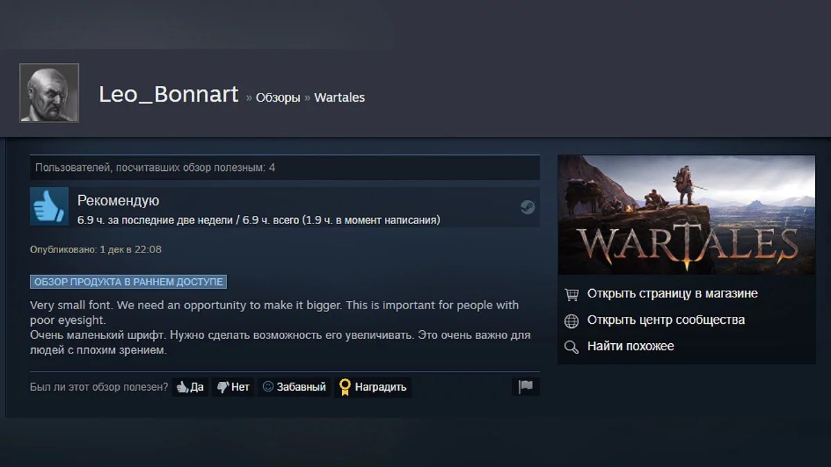The width and height of the screenshot is (831, 467).
Task: Open the Wartales breadcrumb link
Action: coord(339,98)
